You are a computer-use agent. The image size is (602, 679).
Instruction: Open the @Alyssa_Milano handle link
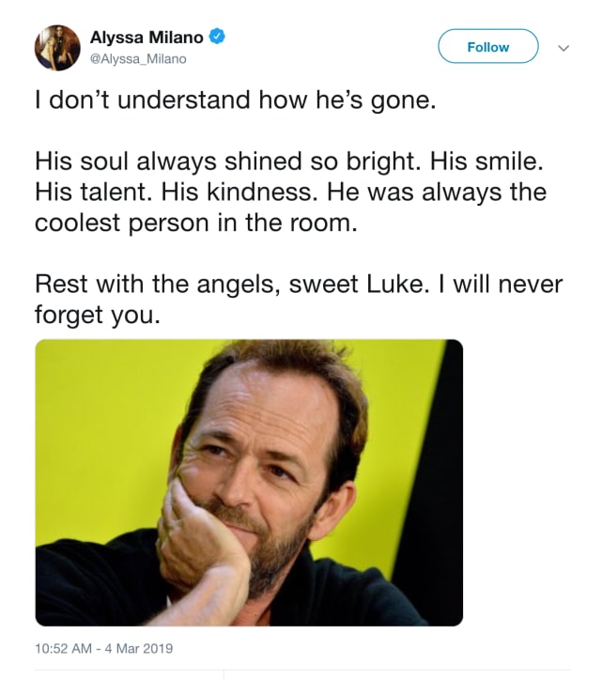click(x=138, y=59)
